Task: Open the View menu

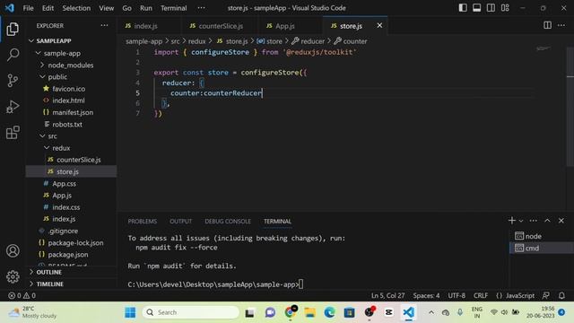Action: click(106, 8)
